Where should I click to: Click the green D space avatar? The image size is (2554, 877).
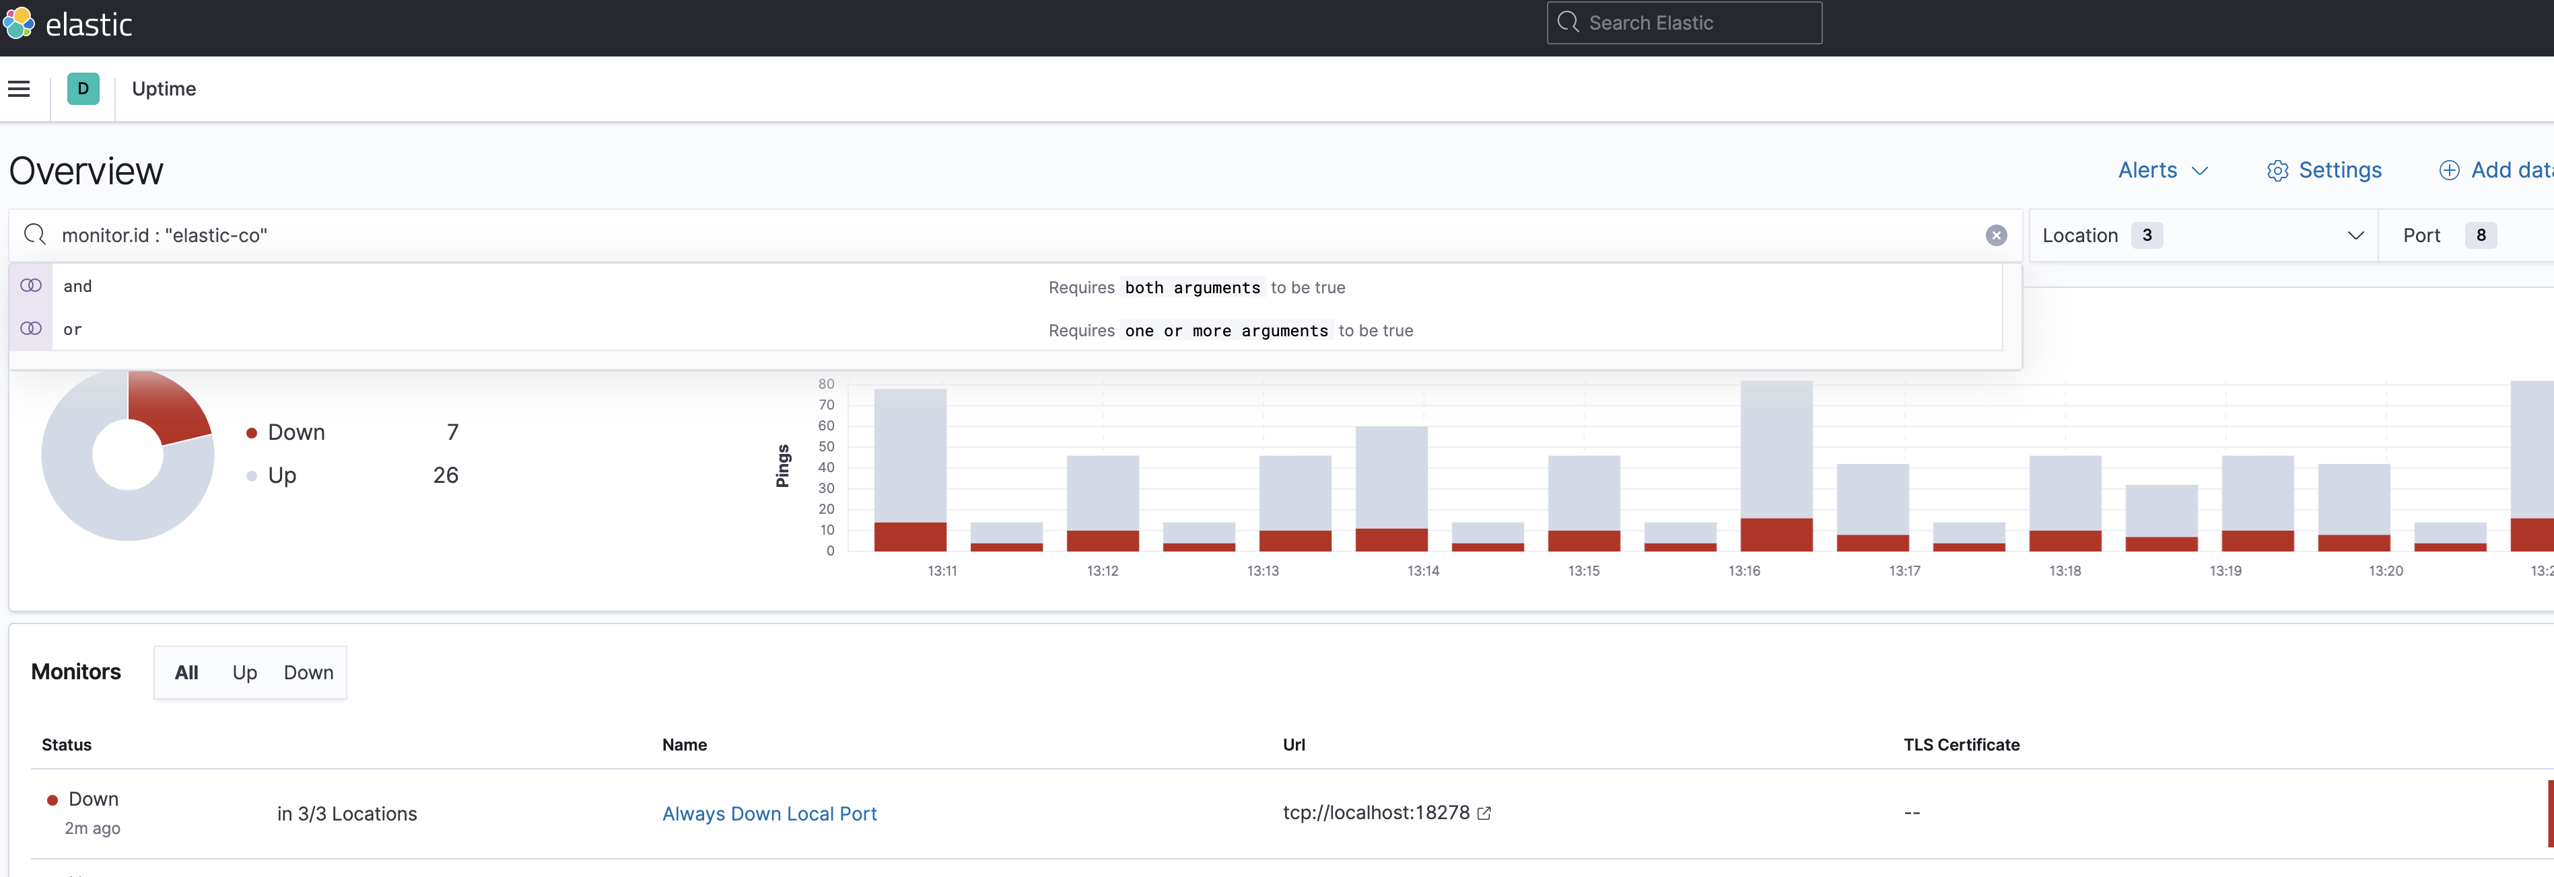[x=83, y=89]
